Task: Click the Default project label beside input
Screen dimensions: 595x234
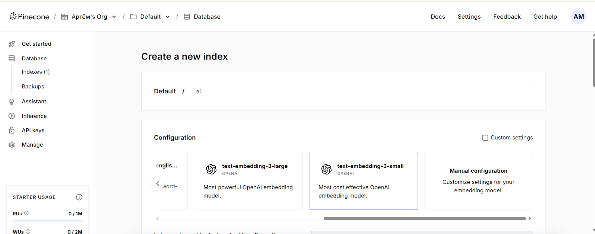Action: coord(165,91)
